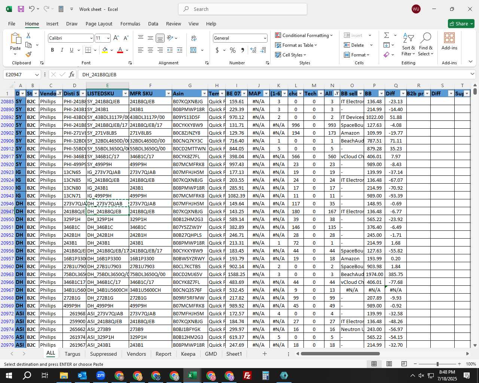Expand Conditional Formatting menu
479x383 pixels.
pos(304,35)
